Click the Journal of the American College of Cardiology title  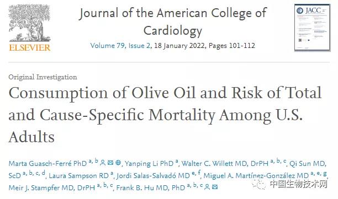pyautogui.click(x=173, y=21)
